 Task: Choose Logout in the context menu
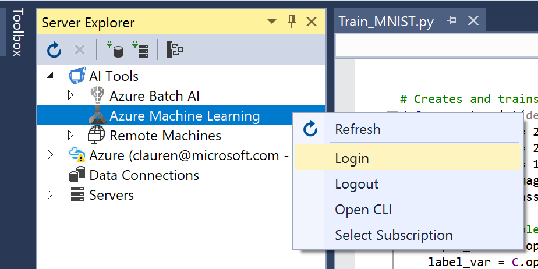[x=408, y=183]
